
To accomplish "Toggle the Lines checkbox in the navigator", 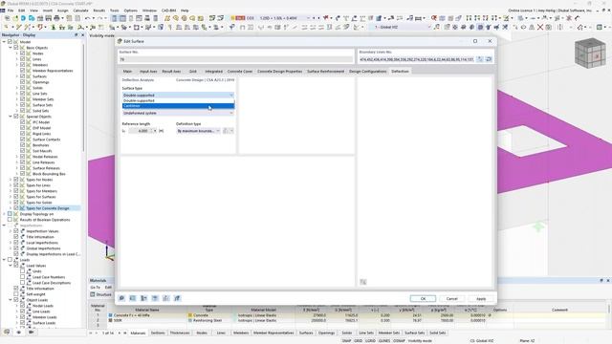I will (x=23, y=59).
